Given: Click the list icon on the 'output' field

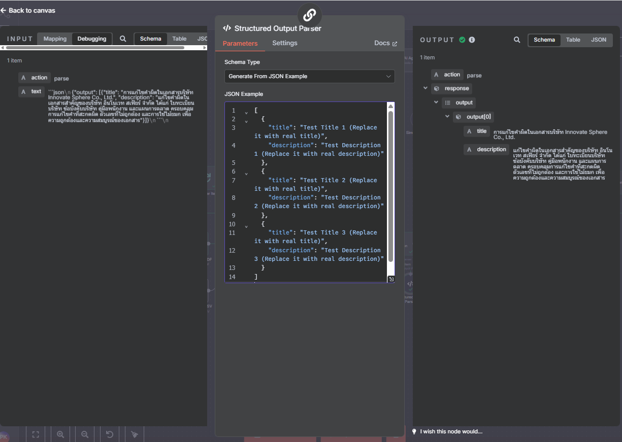Looking at the screenshot, I should 447,103.
